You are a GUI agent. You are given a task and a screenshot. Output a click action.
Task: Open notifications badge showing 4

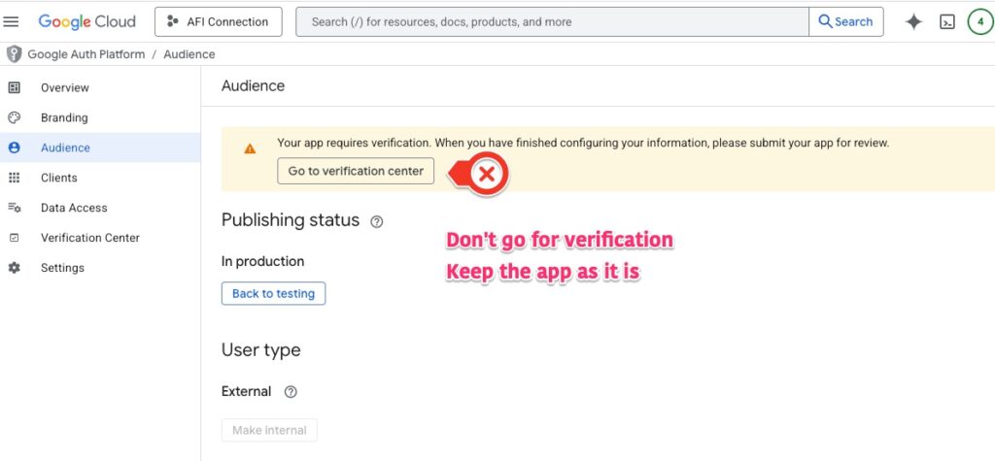tap(978, 21)
